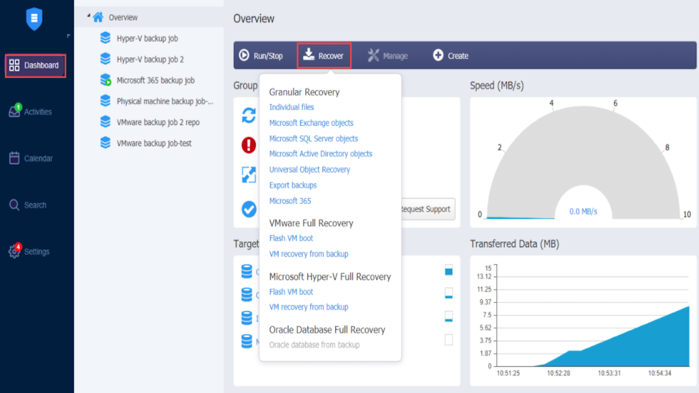
Task: Click the Overview page heading
Action: click(x=254, y=19)
